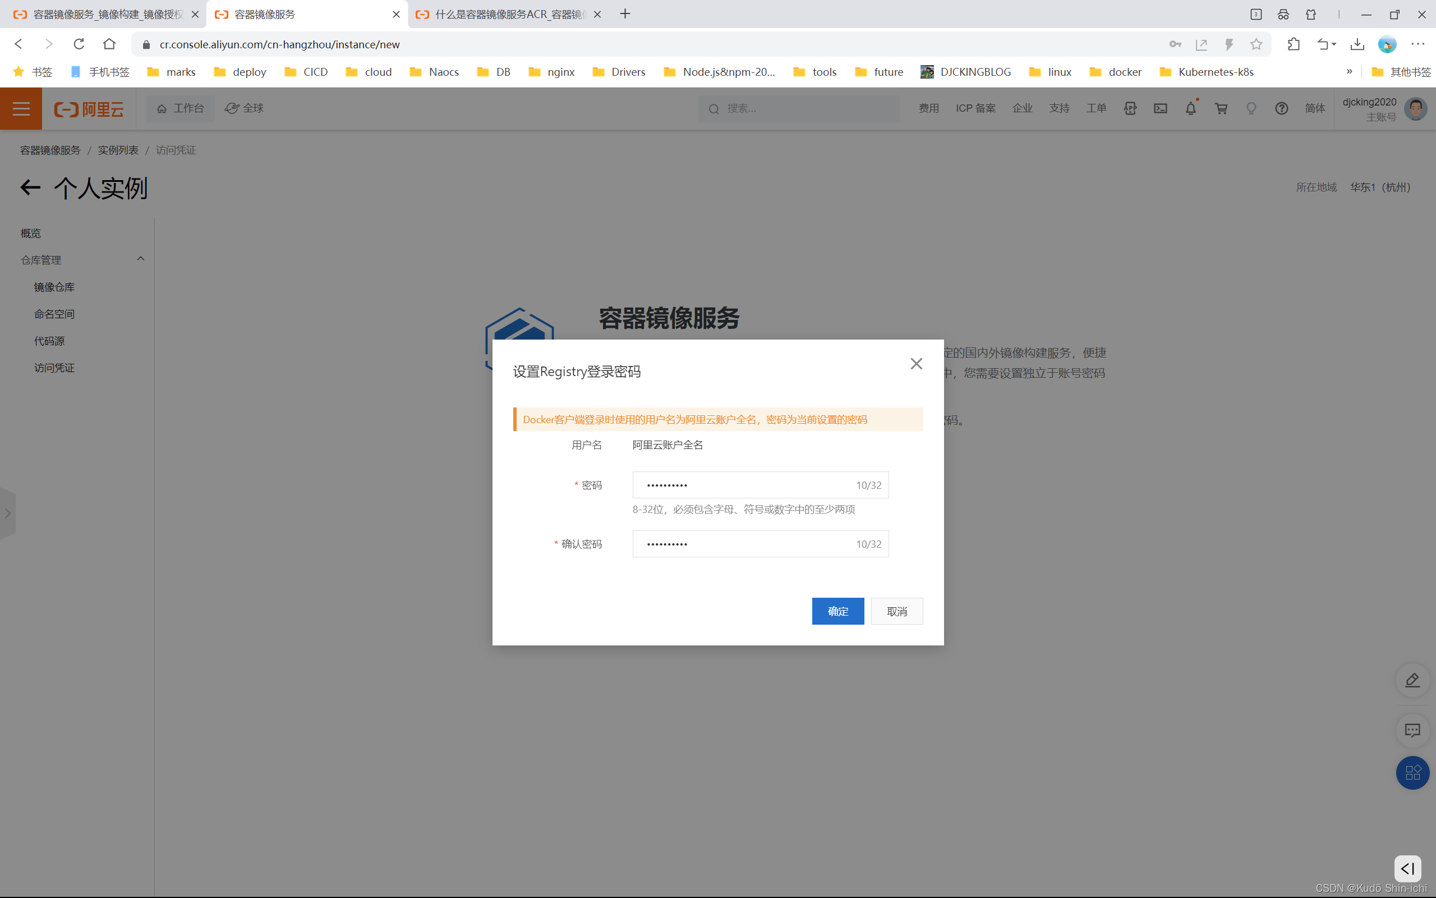This screenshot has height=898, width=1436.
Task: Open the 访问凭证 sidebar item
Action: [54, 368]
